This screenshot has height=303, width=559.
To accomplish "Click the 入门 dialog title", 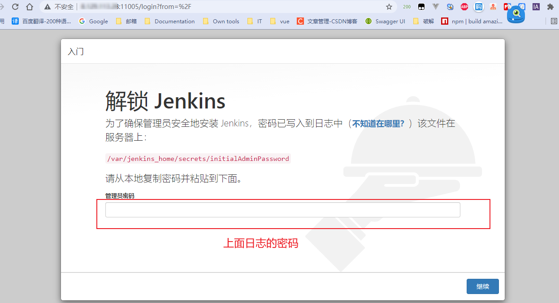I will pyautogui.click(x=76, y=52).
